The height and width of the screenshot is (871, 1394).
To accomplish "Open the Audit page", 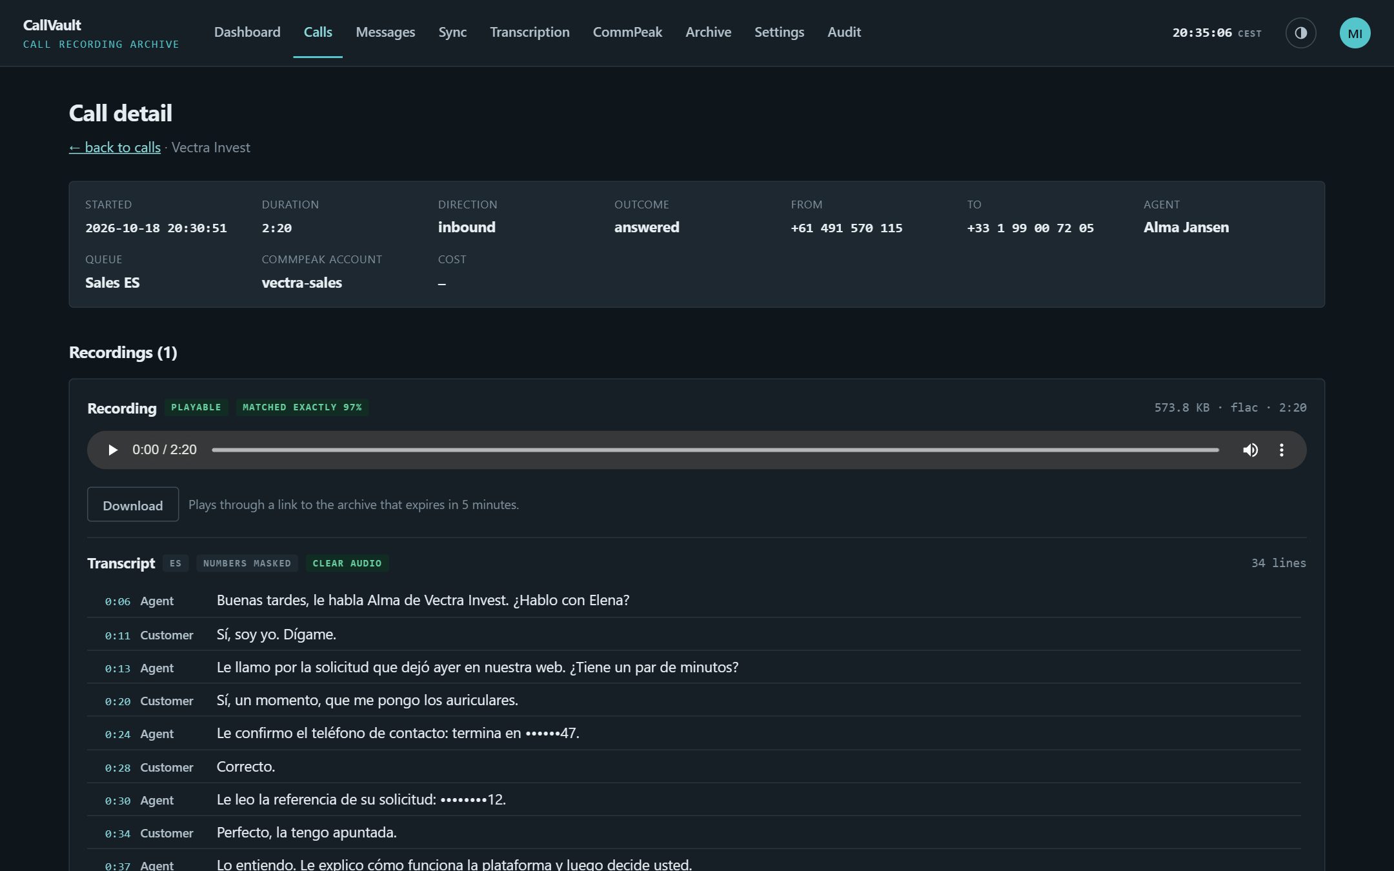I will click(x=844, y=32).
